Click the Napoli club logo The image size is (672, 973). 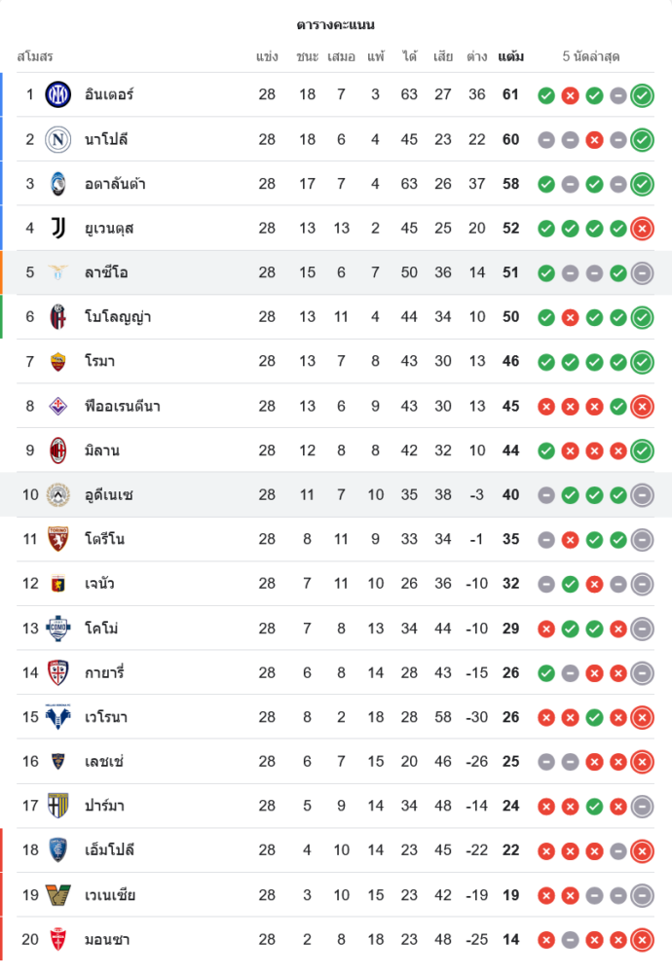[58, 139]
